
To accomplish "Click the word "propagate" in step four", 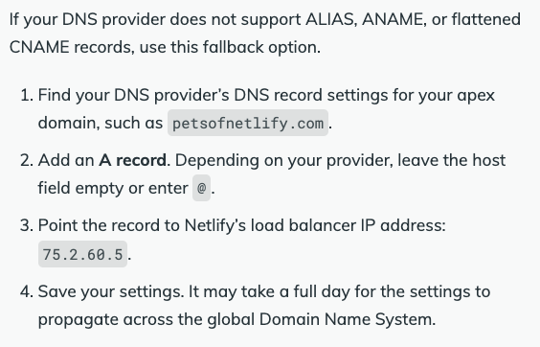I will tap(79, 320).
